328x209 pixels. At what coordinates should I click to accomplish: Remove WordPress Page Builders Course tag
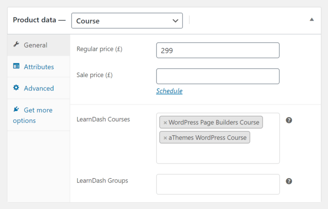click(x=165, y=122)
